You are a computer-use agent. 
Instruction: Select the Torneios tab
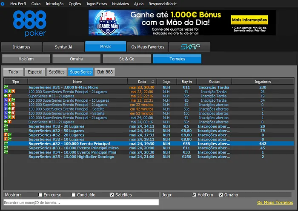click(177, 59)
